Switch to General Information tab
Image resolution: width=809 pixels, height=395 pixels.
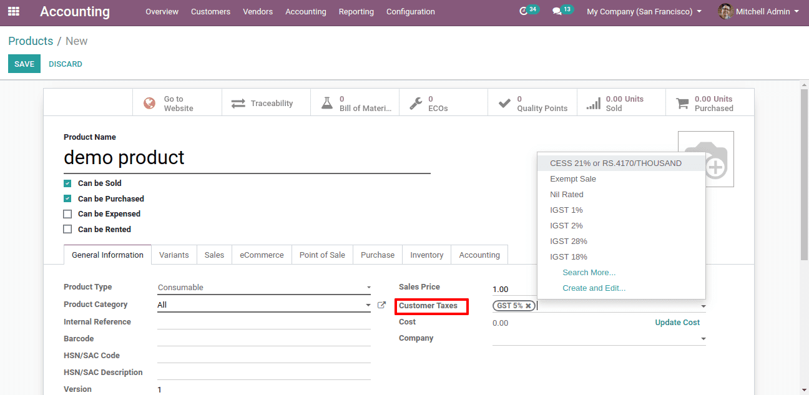point(107,255)
